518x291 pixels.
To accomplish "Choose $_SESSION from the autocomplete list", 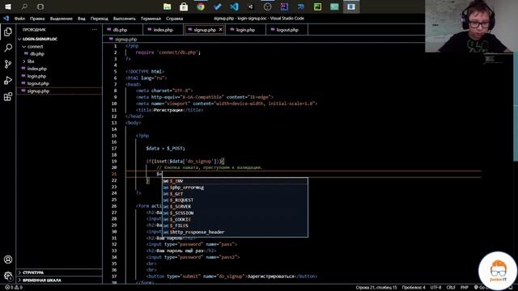I will tap(235, 213).
